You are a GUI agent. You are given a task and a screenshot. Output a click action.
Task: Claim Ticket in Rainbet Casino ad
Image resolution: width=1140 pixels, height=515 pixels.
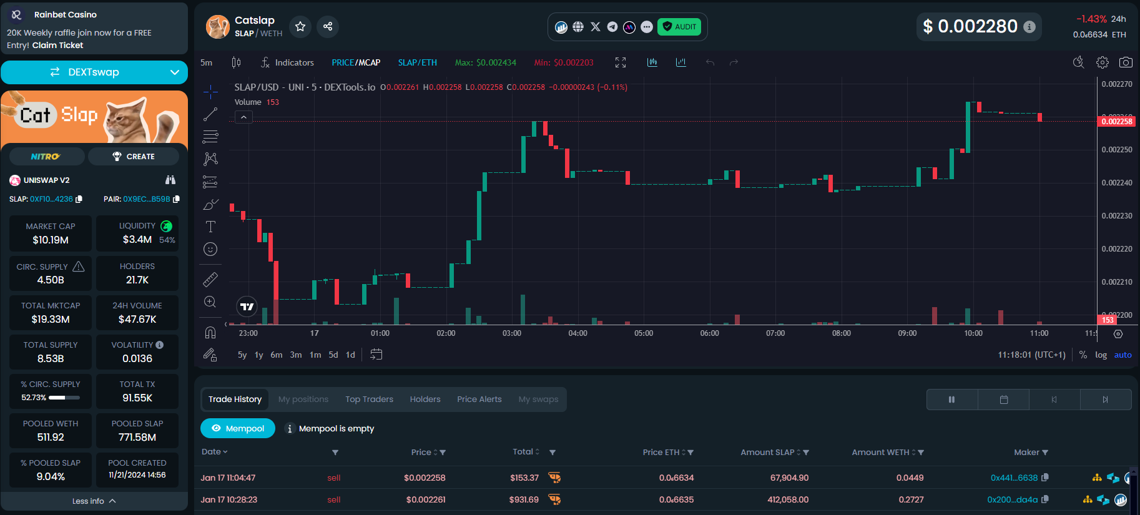coord(57,45)
